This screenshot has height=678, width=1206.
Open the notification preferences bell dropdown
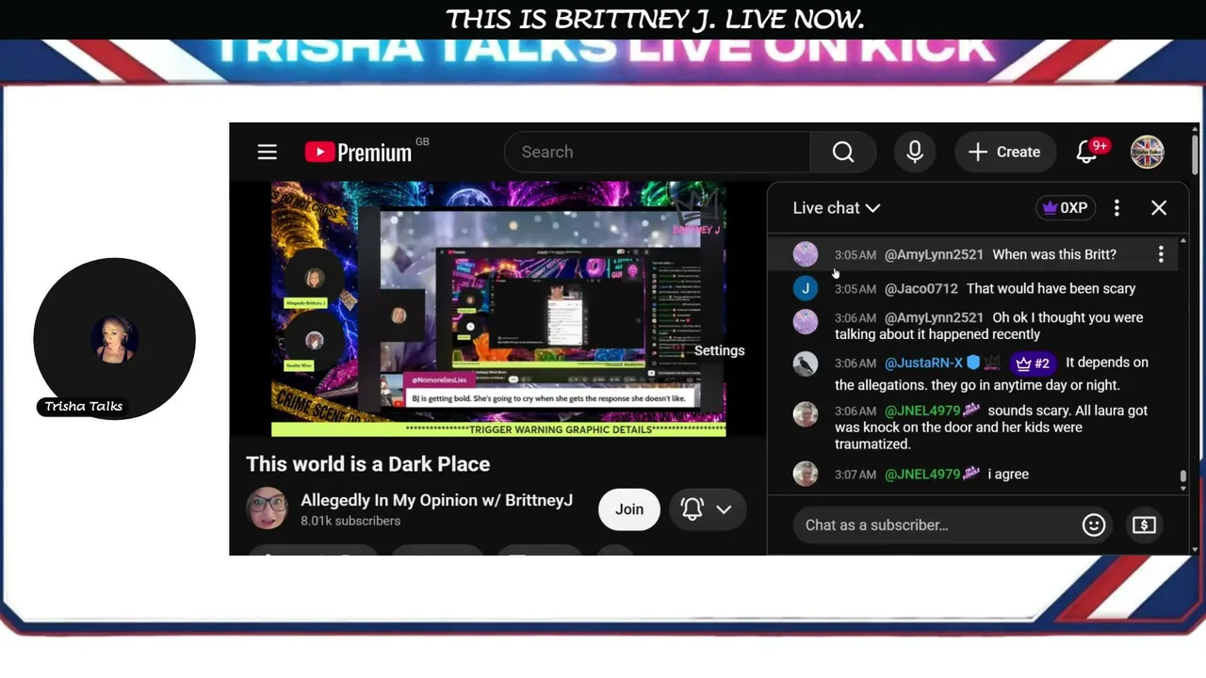[x=707, y=509]
